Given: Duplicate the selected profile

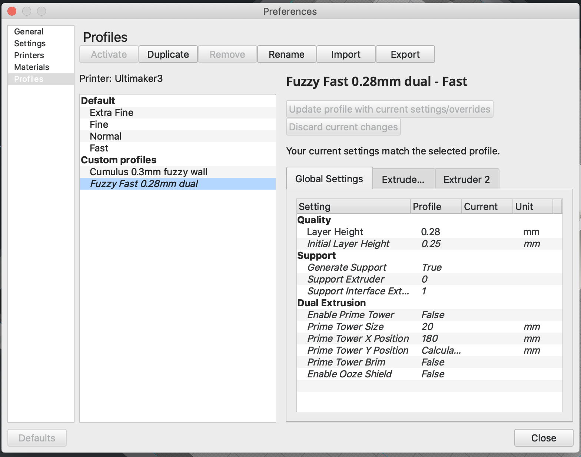Looking at the screenshot, I should 168,54.
